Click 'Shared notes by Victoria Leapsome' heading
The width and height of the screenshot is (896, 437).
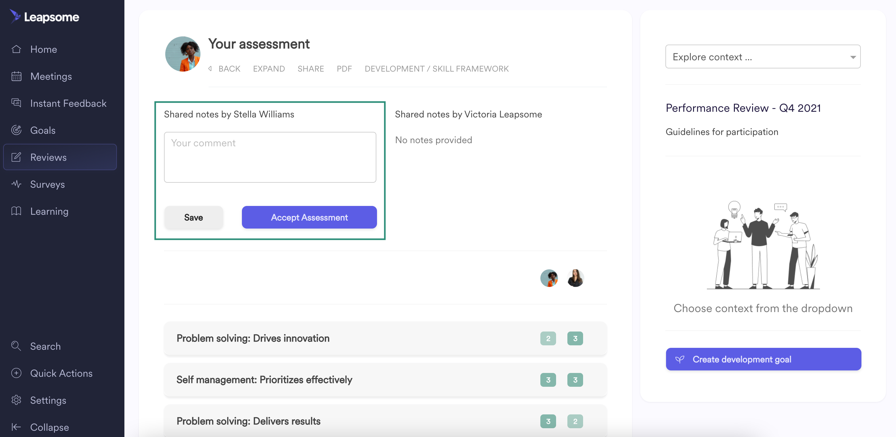(468, 114)
